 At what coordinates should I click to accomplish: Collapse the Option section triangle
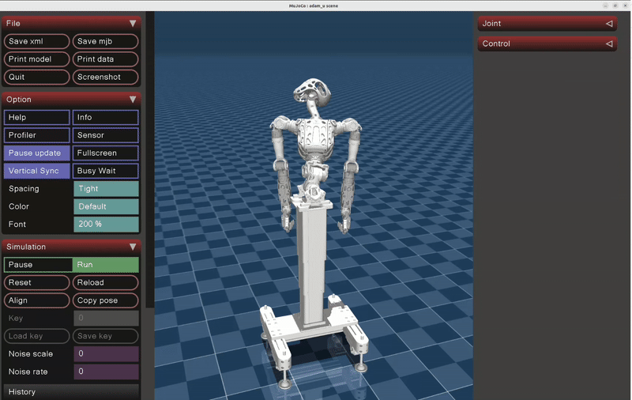coord(133,100)
